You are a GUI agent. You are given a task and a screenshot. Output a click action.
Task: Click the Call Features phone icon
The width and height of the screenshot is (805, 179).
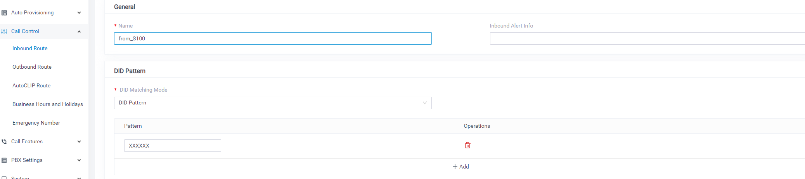click(4, 142)
